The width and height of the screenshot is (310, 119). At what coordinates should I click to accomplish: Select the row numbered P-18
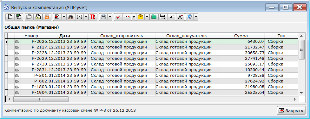(153, 87)
